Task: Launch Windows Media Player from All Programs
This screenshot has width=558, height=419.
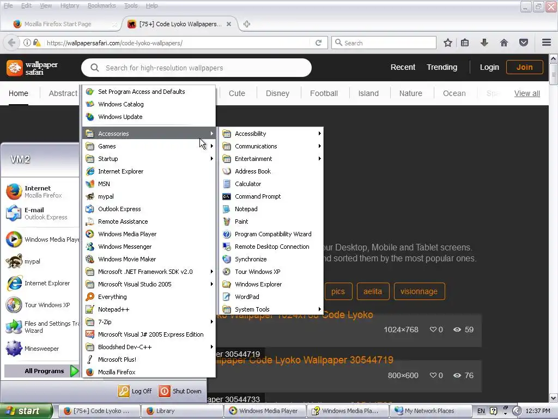Action: [149, 234]
